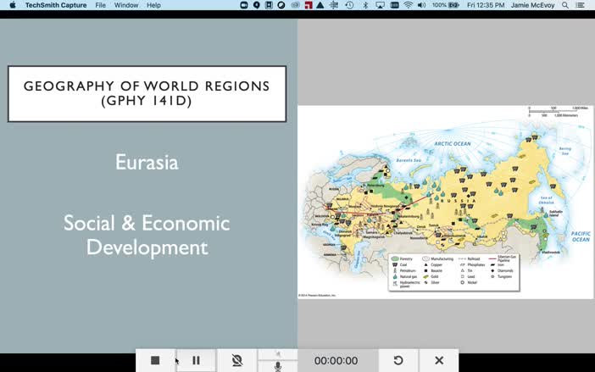Image resolution: width=595 pixels, height=372 pixels.
Task: Open the Bluetooth status menu
Action: click(x=365, y=5)
